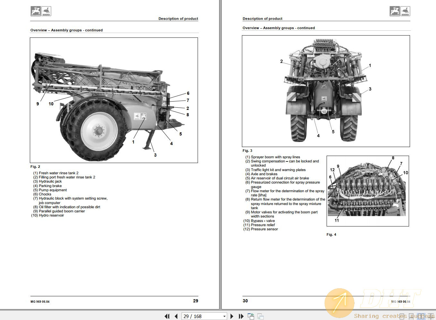Screen dimensions: 436x320
Task: Click '(5) Pump equipment' line
Action: click(x=50, y=190)
